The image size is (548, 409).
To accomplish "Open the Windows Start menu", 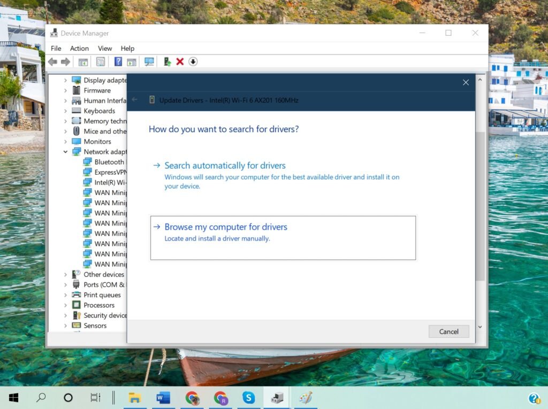I will [x=13, y=397].
